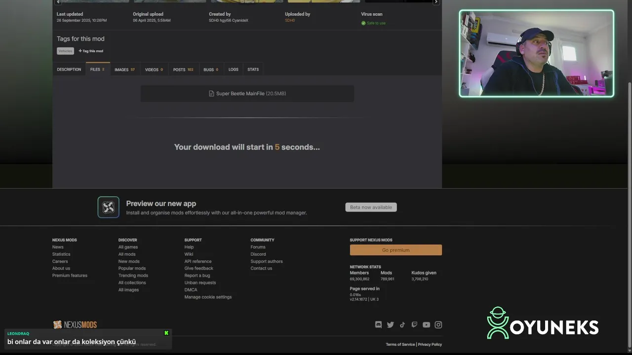632x355 pixels.
Task: Open the All images link
Action: click(128, 290)
